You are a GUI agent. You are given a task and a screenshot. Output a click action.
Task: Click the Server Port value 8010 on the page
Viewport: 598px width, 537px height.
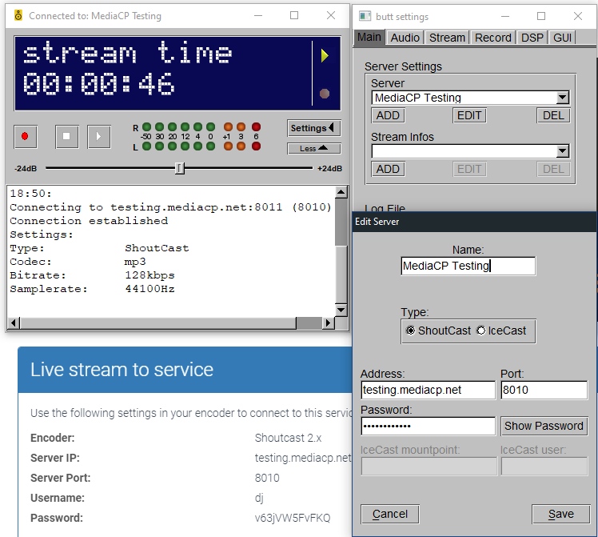pyautogui.click(x=267, y=478)
